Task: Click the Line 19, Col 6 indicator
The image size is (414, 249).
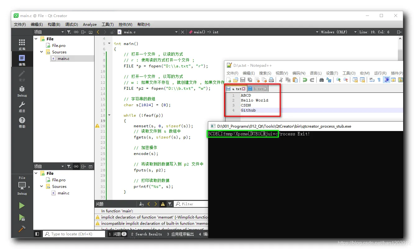Action: [374, 32]
